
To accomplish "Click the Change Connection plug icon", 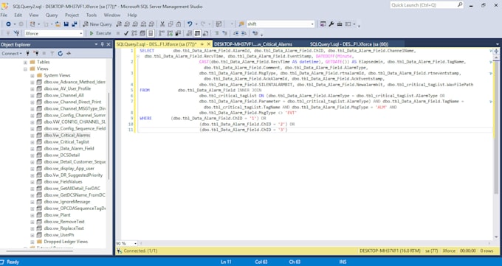I will click(x=17, y=33).
